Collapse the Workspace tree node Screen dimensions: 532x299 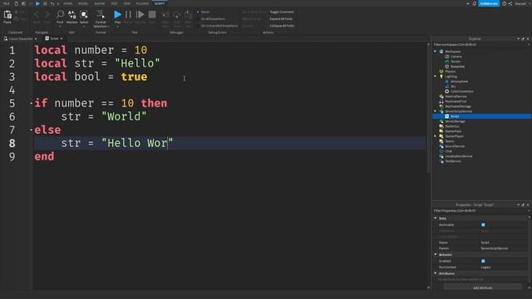coord(436,51)
